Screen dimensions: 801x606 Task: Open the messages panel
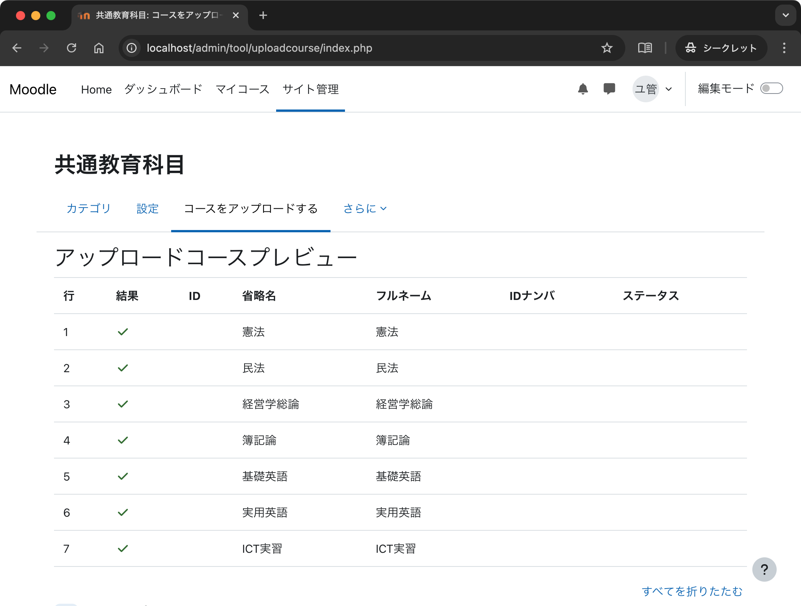click(609, 89)
